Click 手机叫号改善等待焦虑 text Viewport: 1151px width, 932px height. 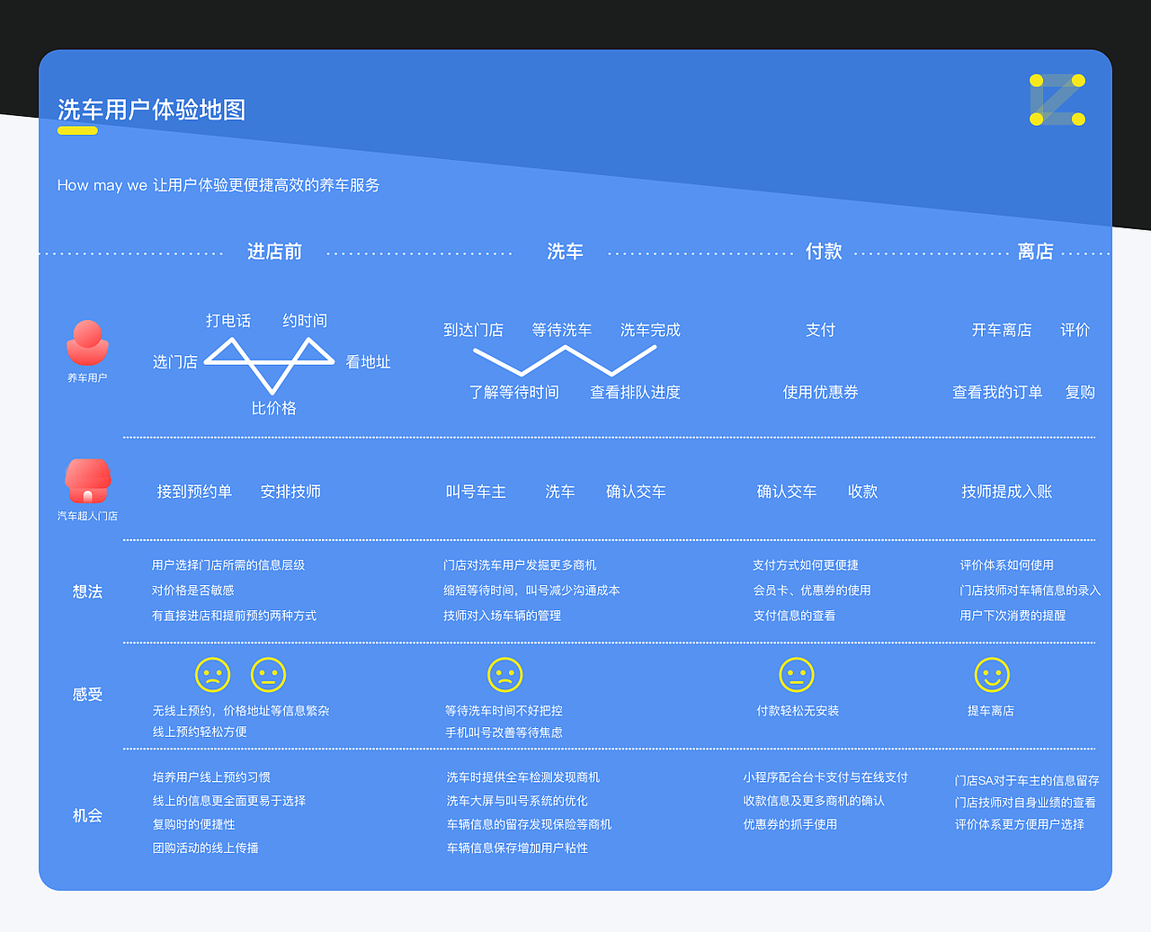coord(504,732)
